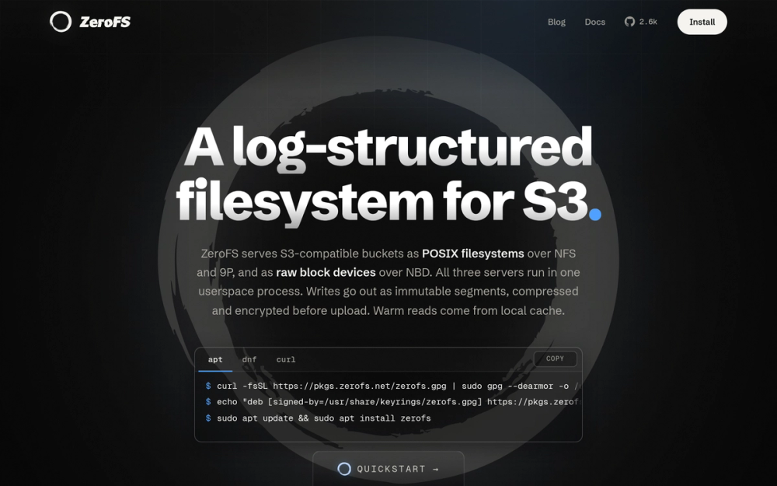Open the Blog page
Image resolution: width=777 pixels, height=486 pixels.
click(x=556, y=22)
